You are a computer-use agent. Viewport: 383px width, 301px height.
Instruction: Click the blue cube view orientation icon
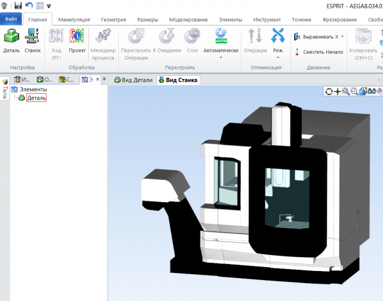363,92
